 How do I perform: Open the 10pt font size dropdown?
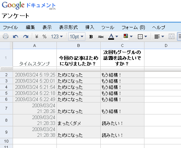pos(77,36)
